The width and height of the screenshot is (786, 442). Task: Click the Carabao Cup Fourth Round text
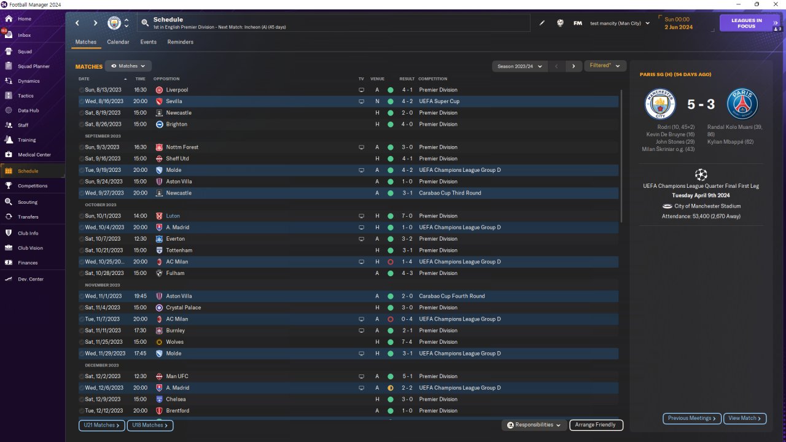(452, 297)
